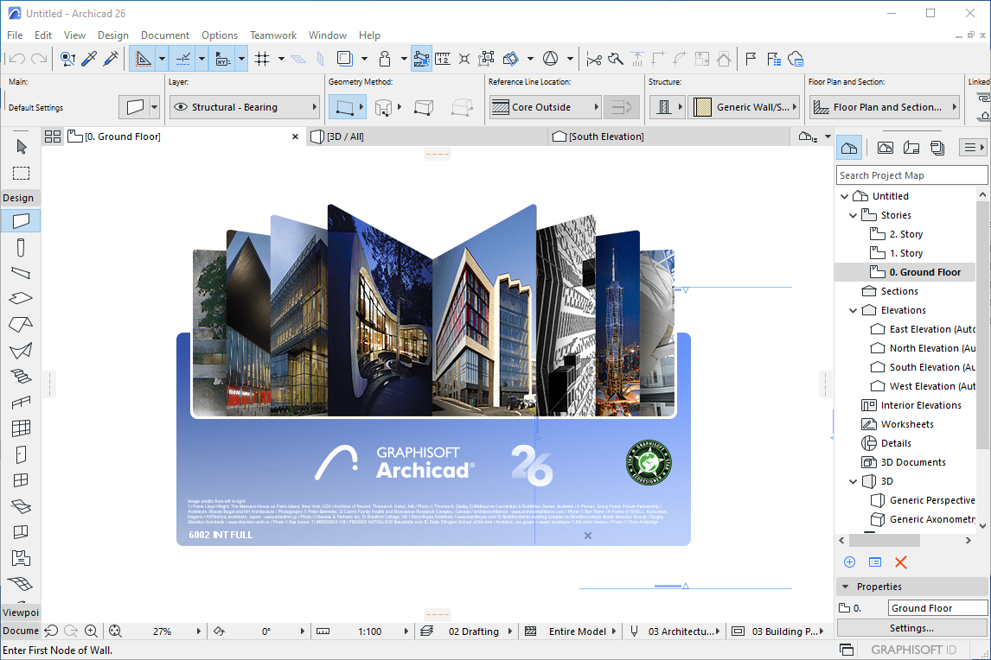Toggle Guide Lines on the toolbar
This screenshot has width=991, height=660.
tap(143, 60)
